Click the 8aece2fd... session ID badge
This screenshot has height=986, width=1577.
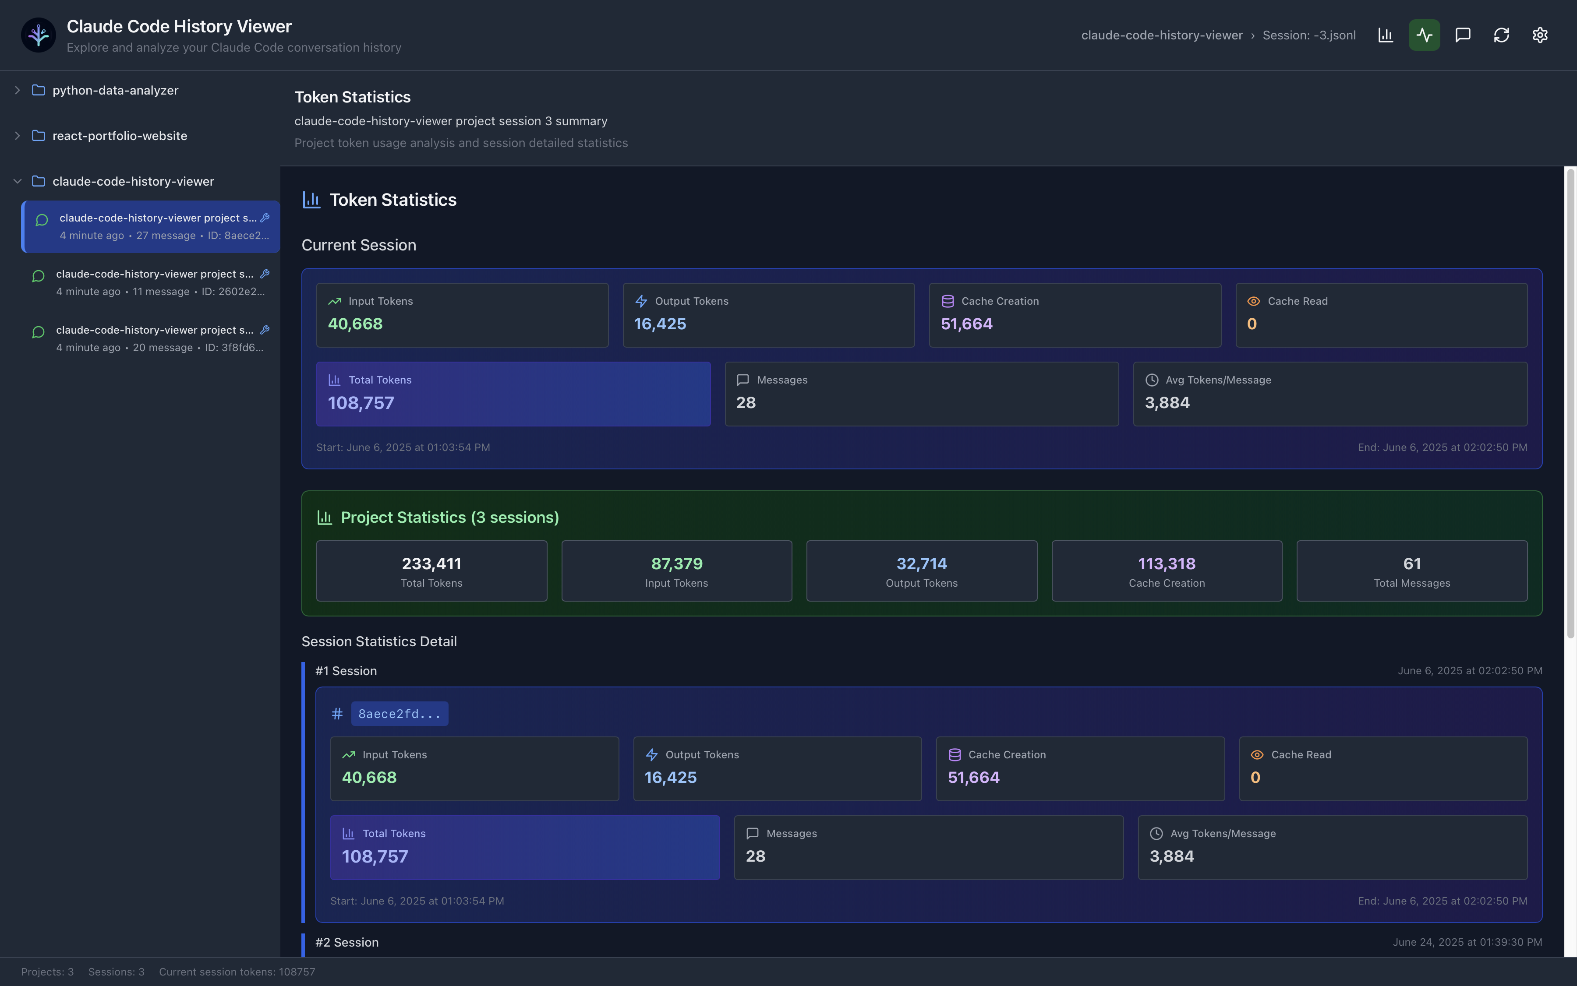click(400, 714)
